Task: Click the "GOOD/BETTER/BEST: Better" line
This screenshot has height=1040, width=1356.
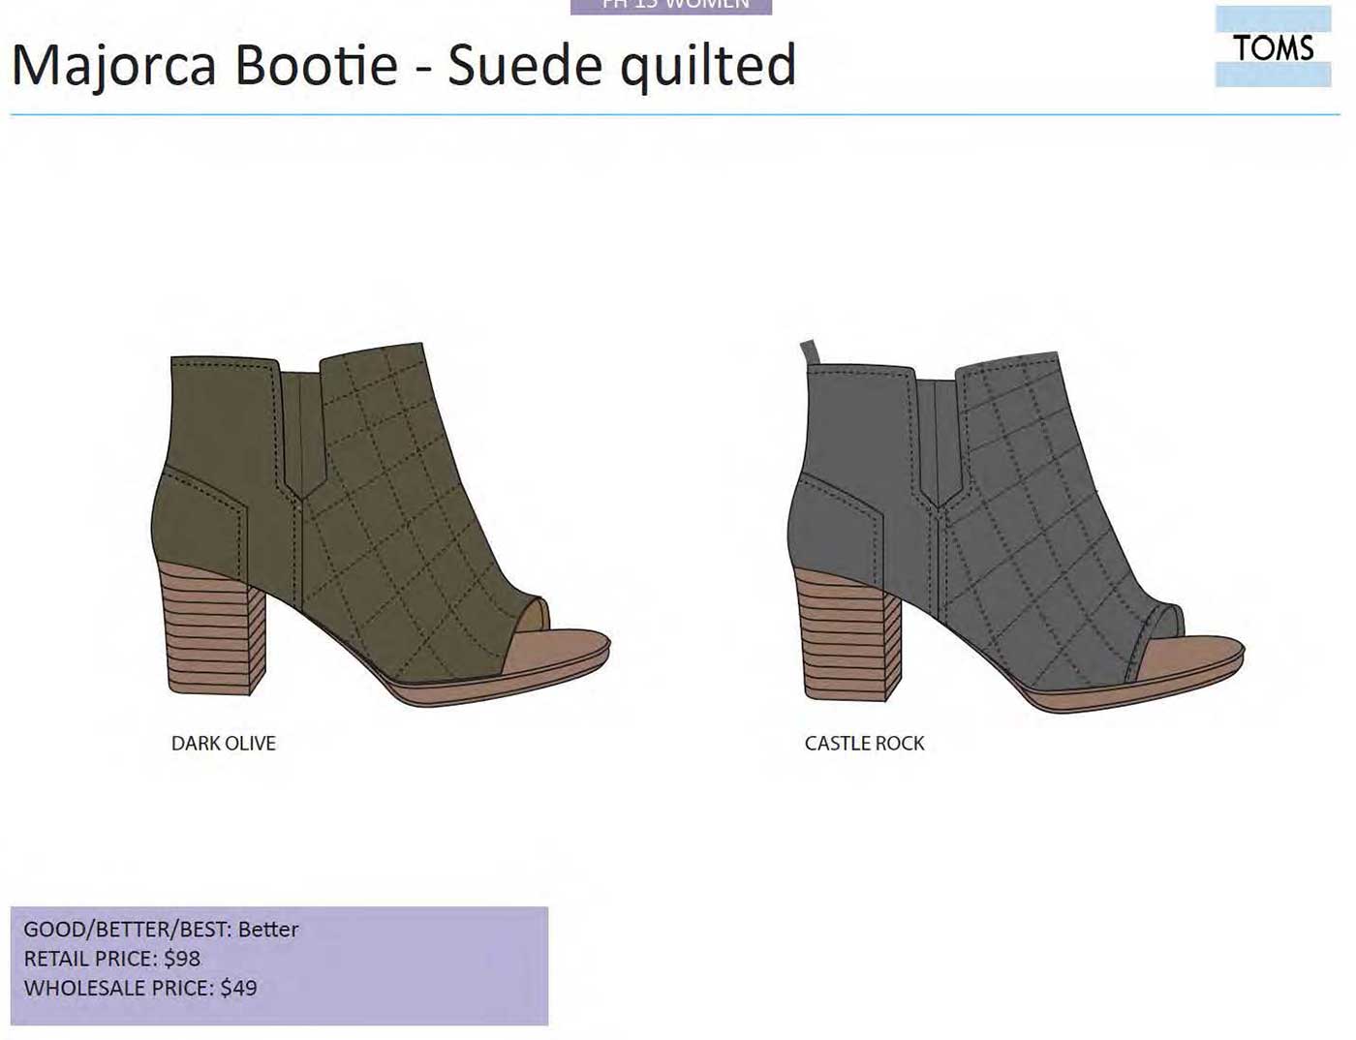Action: [x=161, y=930]
